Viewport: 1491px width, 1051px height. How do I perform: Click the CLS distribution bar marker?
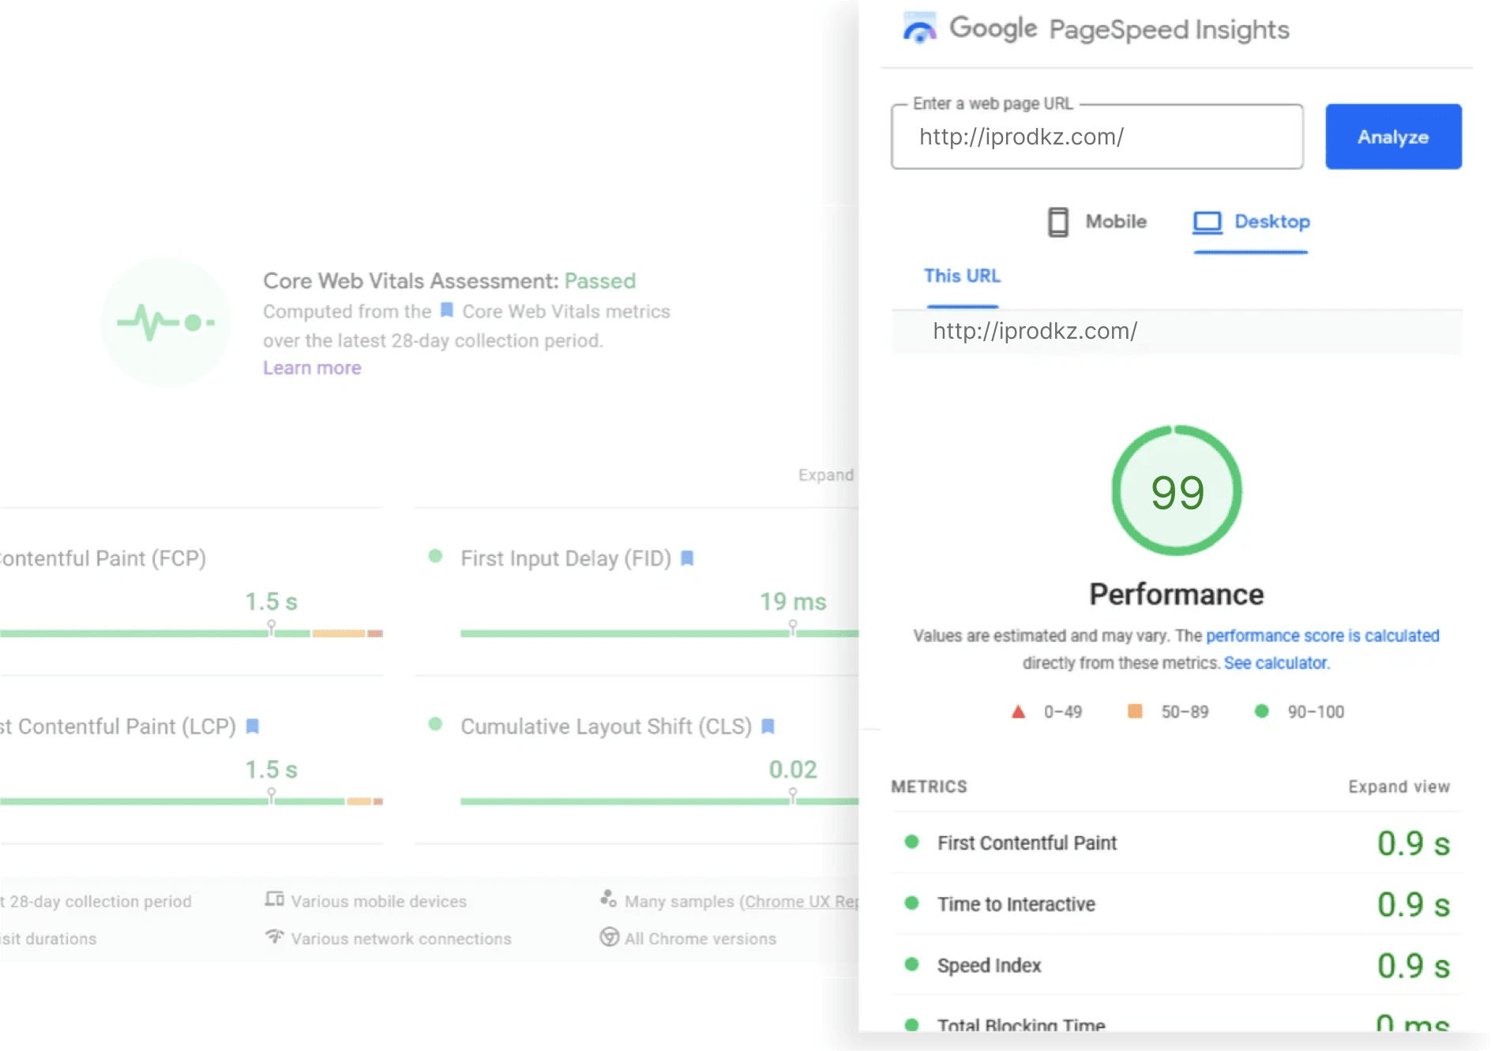point(792,795)
